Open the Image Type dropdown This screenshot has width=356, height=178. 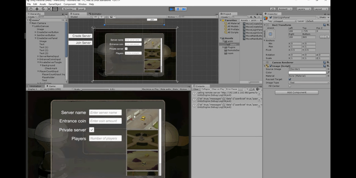click(308, 83)
